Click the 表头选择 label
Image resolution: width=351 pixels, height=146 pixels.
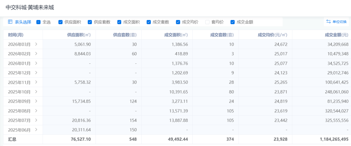point(23,22)
